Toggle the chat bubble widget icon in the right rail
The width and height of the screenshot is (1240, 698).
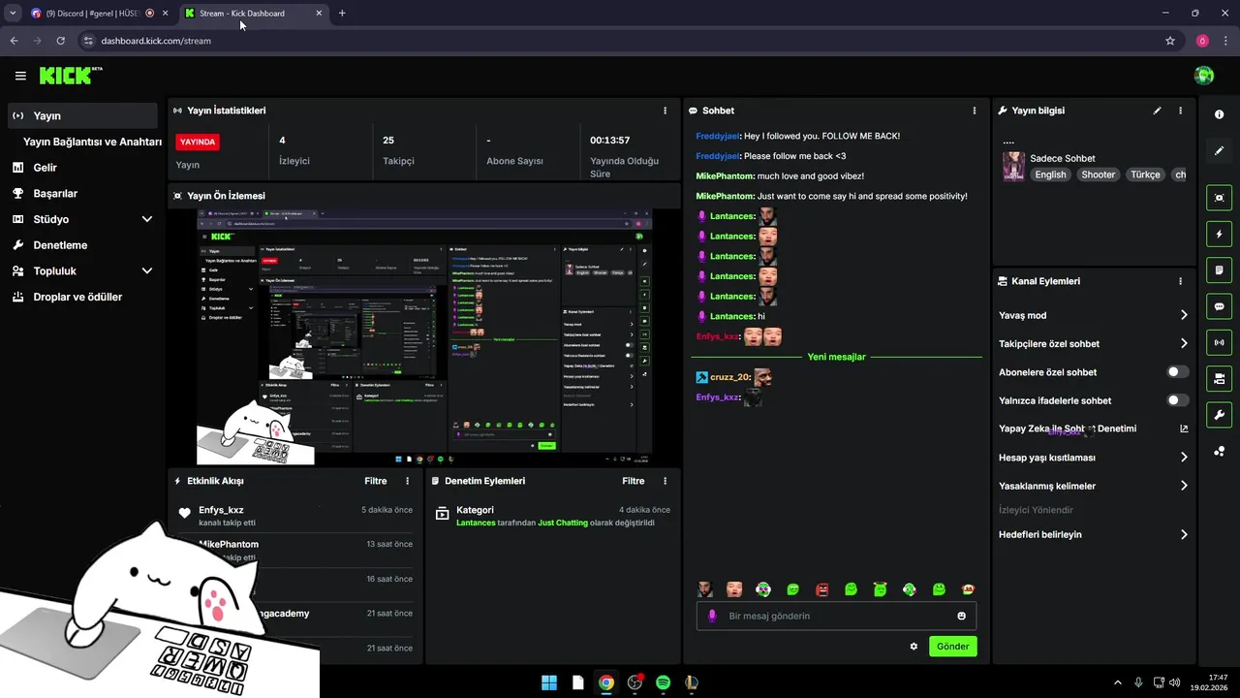(1219, 306)
